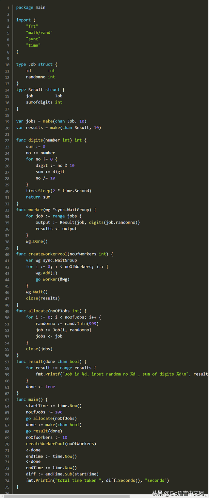209x501 pixels.
Task: Select line number 22 in the gutter
Action: (x=7, y=140)
